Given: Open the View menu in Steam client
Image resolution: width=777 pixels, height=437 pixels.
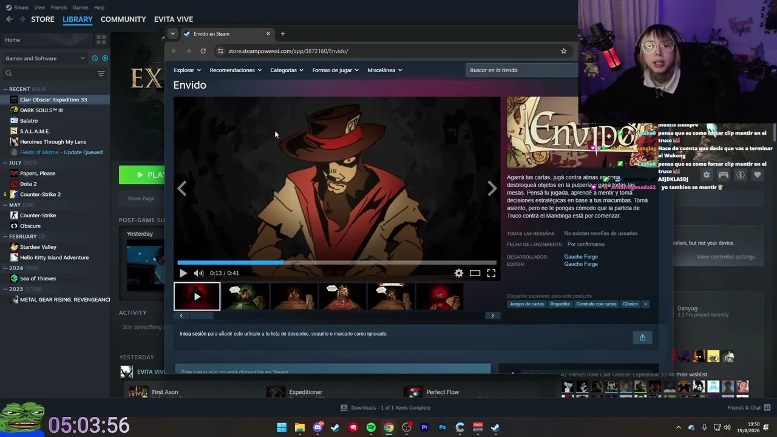Looking at the screenshot, I should (39, 7).
